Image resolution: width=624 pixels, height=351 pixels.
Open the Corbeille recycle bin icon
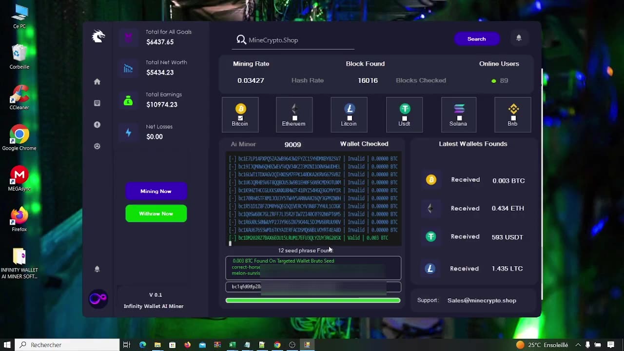click(x=19, y=57)
